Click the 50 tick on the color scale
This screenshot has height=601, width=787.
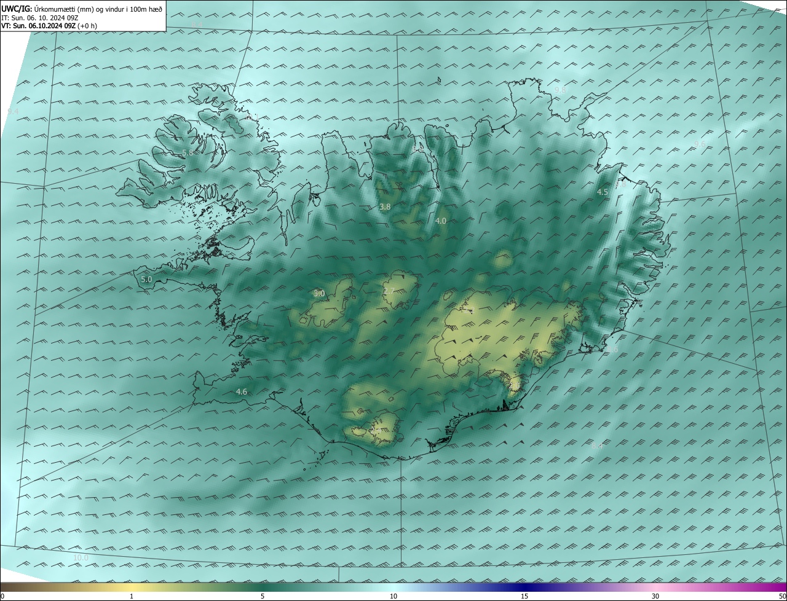click(782, 597)
